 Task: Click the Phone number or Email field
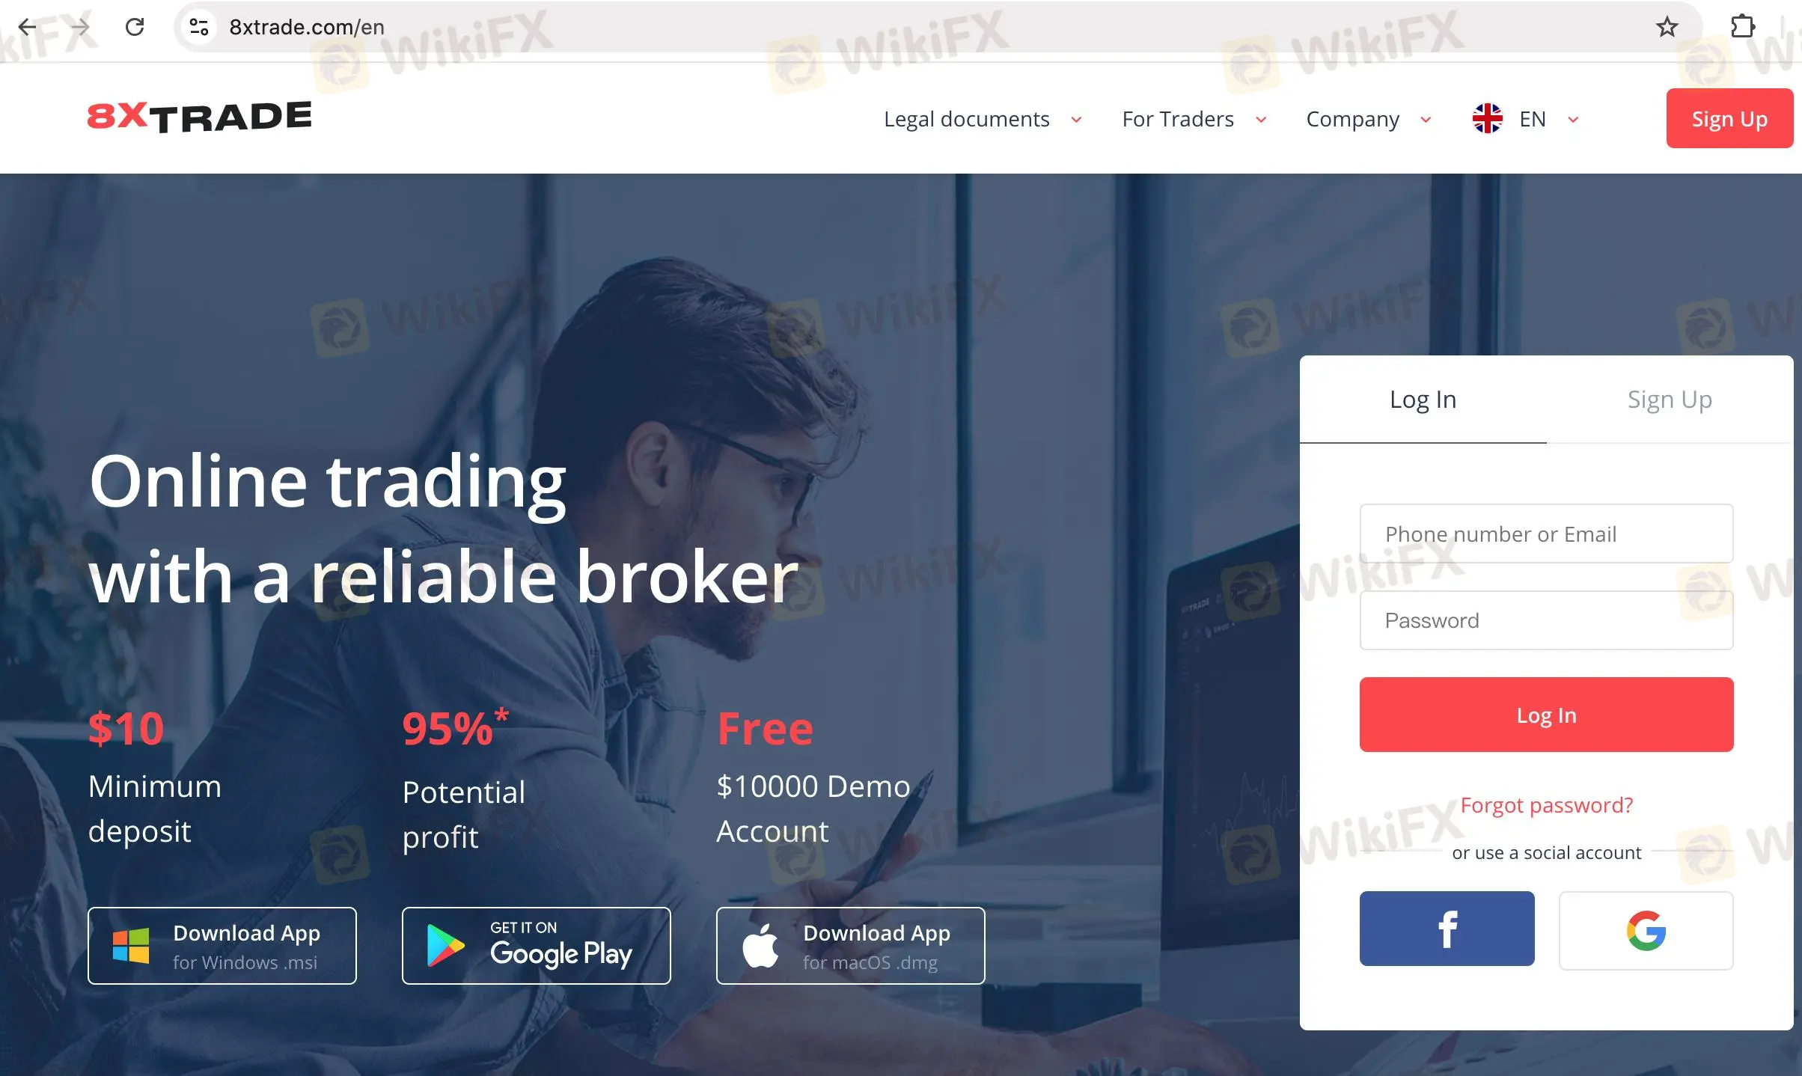1546,534
